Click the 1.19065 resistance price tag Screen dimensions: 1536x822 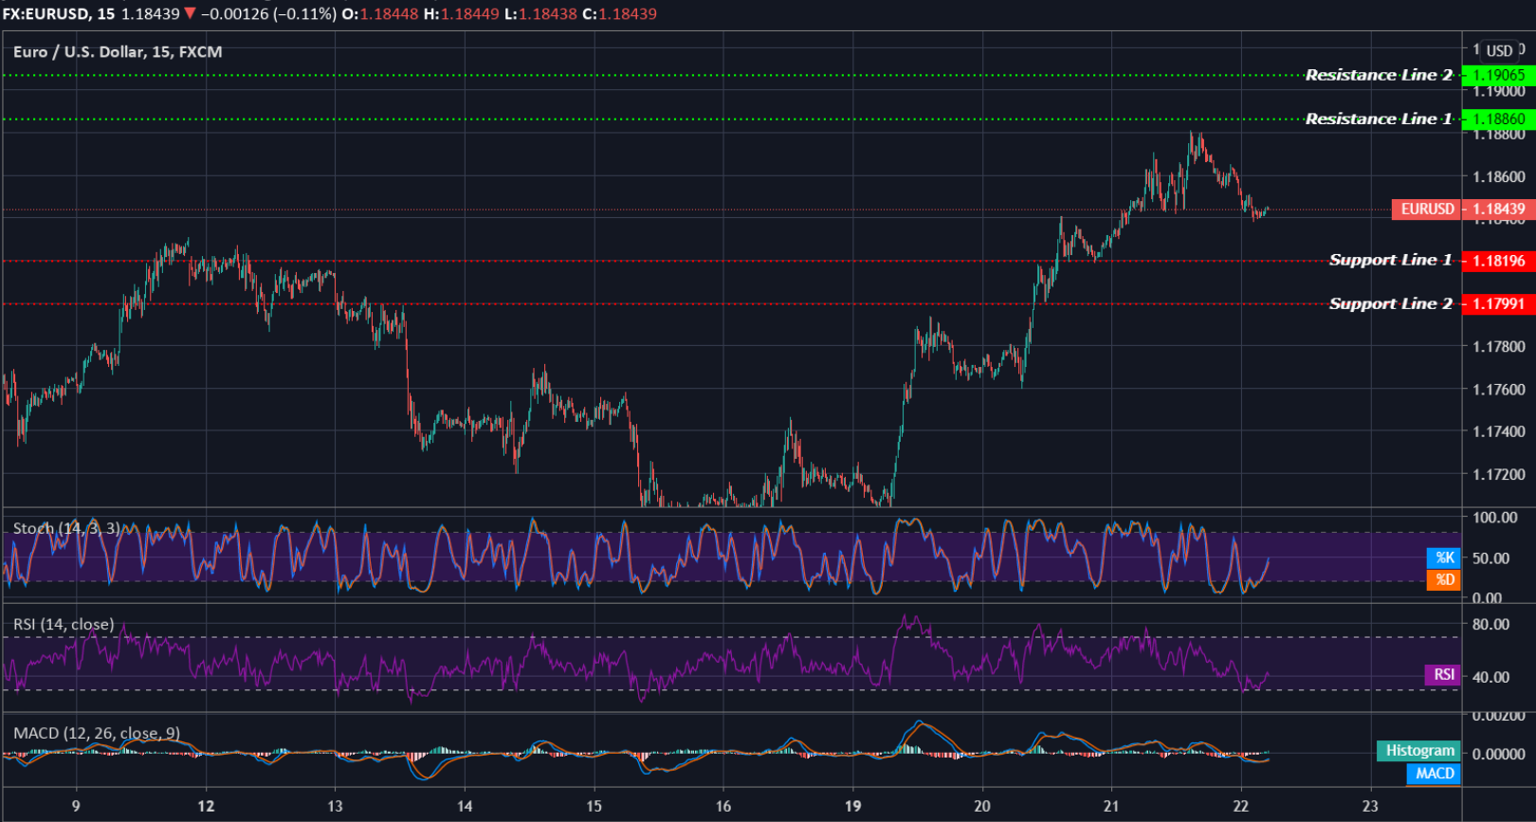point(1498,75)
